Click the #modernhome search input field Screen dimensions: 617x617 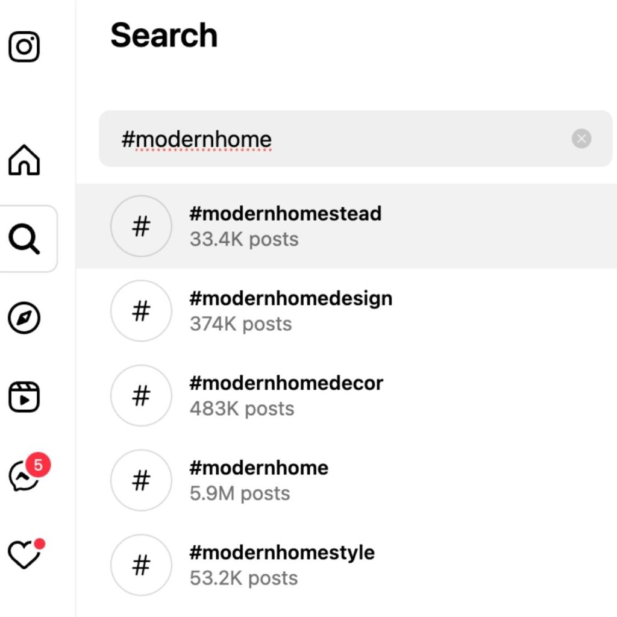[x=337, y=139]
